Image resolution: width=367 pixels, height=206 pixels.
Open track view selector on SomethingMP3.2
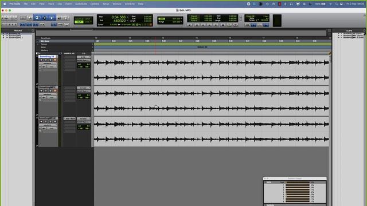click(x=48, y=125)
